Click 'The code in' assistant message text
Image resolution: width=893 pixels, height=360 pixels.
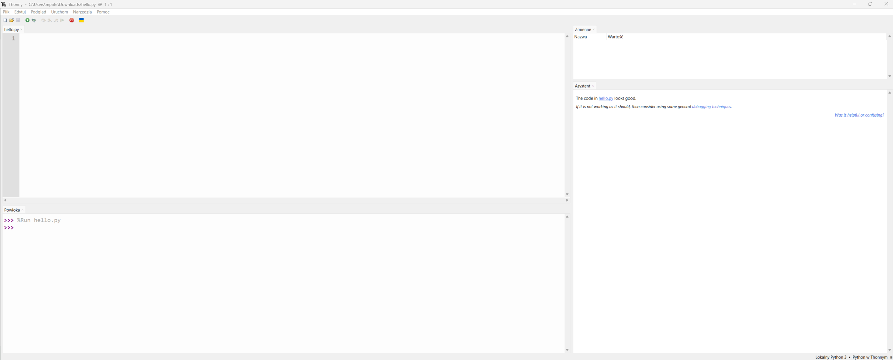(x=587, y=98)
